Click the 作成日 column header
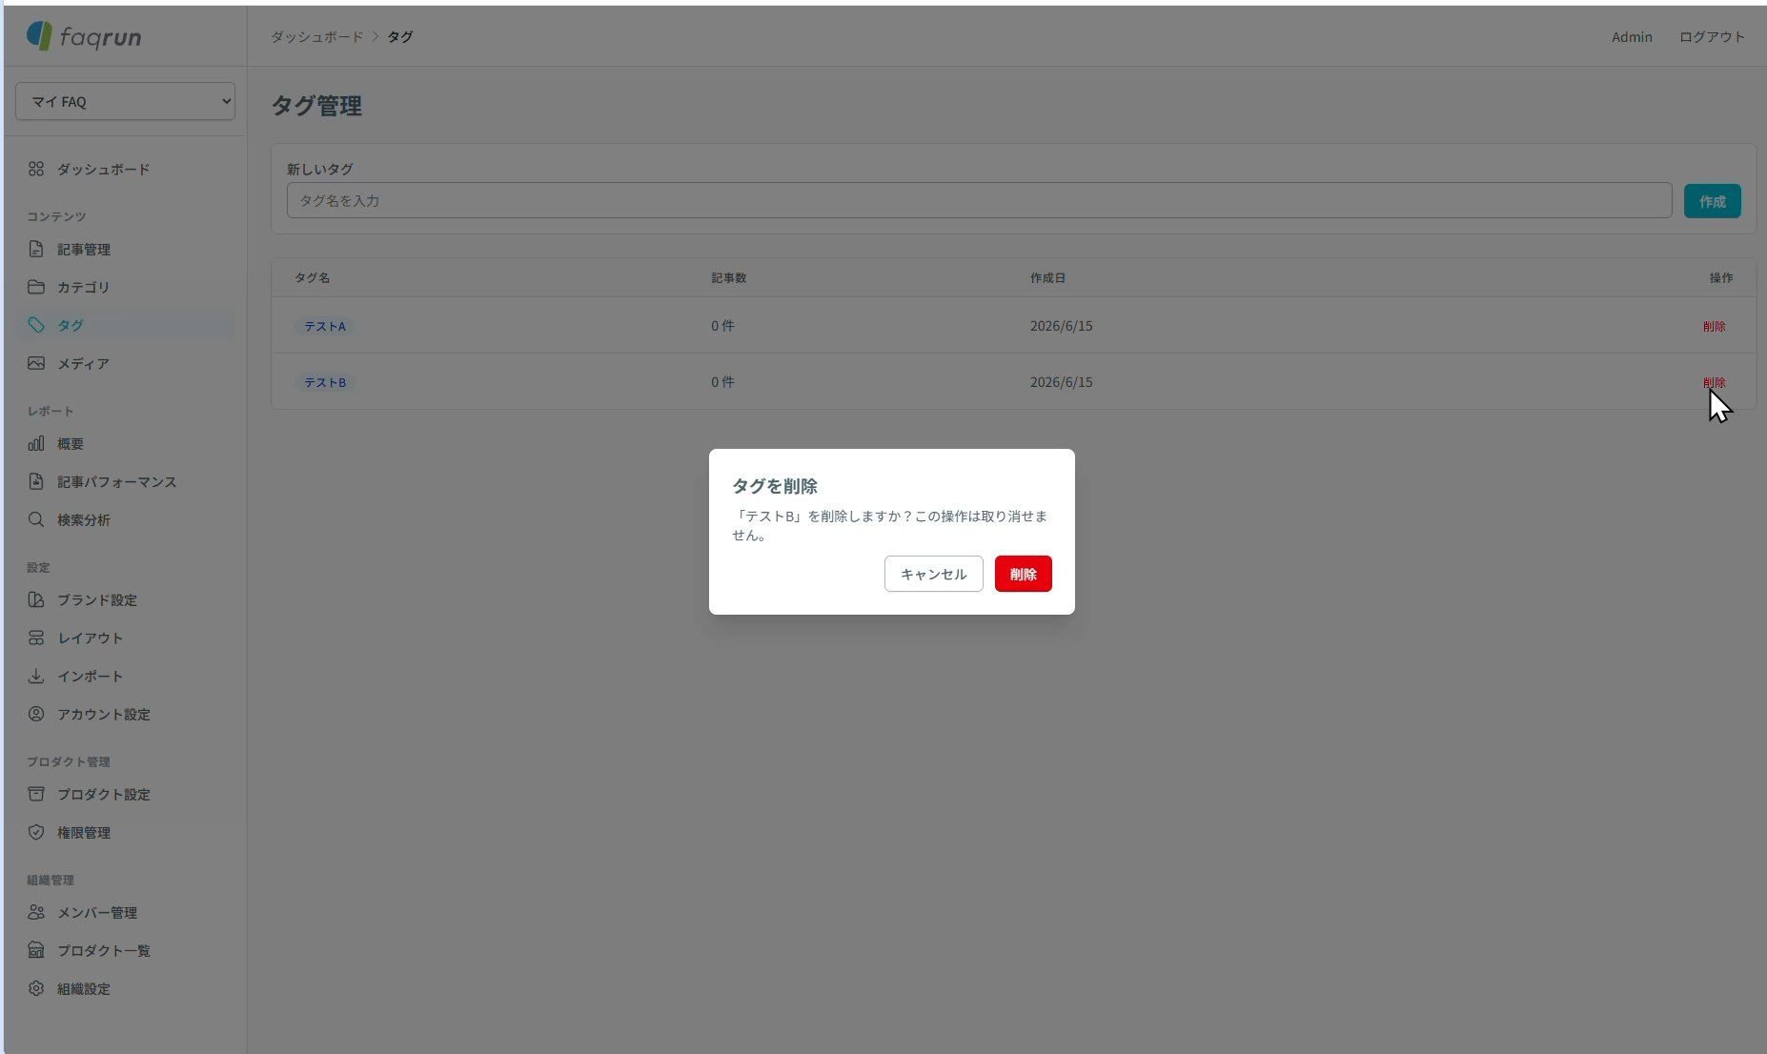 tap(1047, 277)
